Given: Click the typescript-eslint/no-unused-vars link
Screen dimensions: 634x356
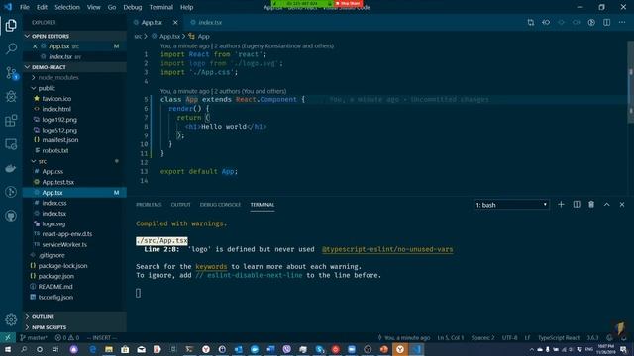Looking at the screenshot, I should 387,249.
